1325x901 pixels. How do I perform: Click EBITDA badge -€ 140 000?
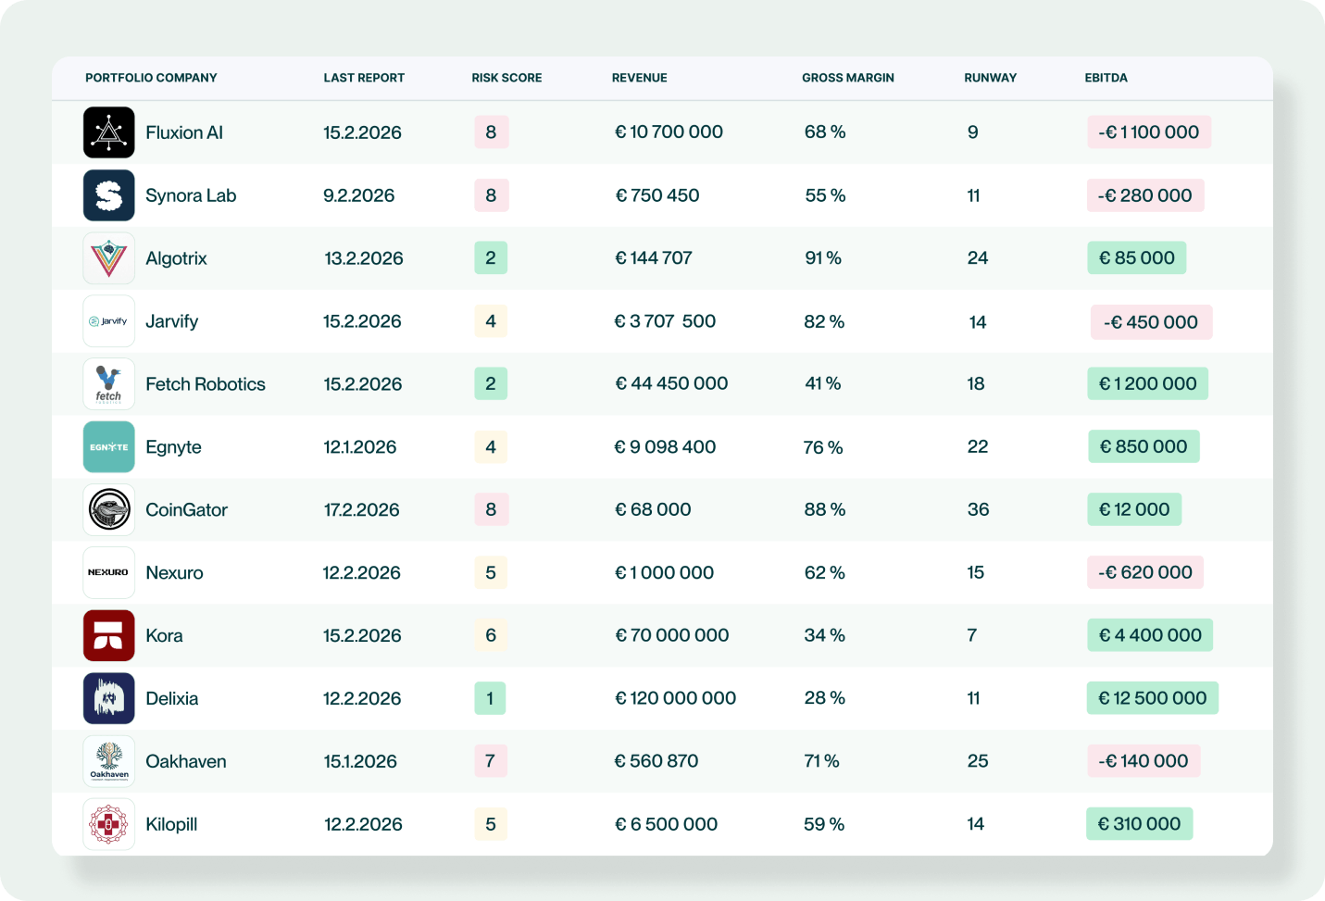coord(1144,761)
